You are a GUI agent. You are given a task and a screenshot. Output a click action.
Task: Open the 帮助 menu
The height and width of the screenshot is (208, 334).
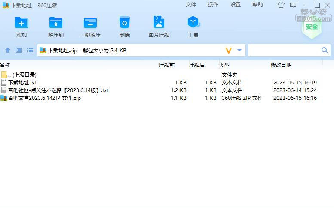point(258,5)
